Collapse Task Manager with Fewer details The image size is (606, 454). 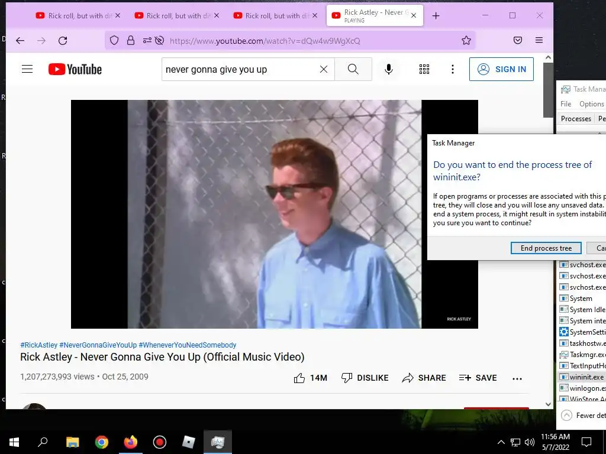583,416
